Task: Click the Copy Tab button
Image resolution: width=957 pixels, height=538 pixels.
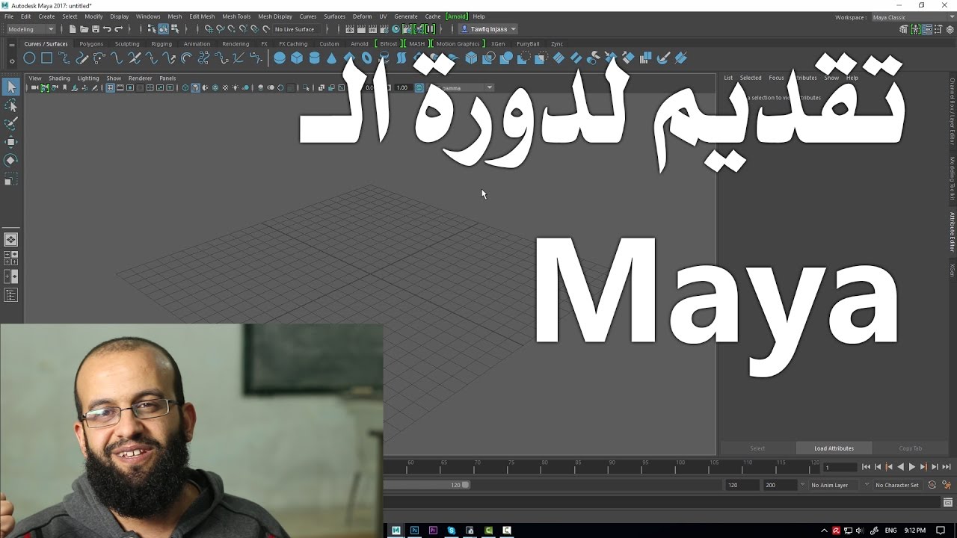Action: click(x=910, y=448)
